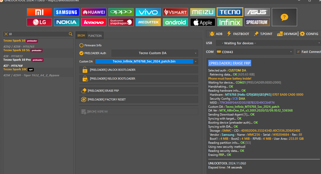Viewport: 321px width, 174px height.
Task: Click [PRELOADER] RELOCK BOOTLOADER button
Action: (139, 79)
